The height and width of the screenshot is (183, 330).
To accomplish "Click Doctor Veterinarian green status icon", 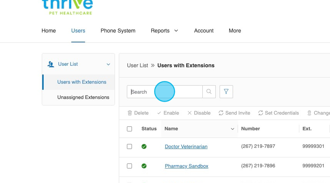I will point(144,147).
